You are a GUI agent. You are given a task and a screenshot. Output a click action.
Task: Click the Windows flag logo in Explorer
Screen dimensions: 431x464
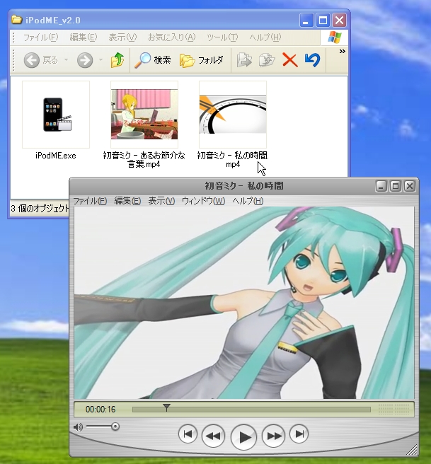pos(335,37)
